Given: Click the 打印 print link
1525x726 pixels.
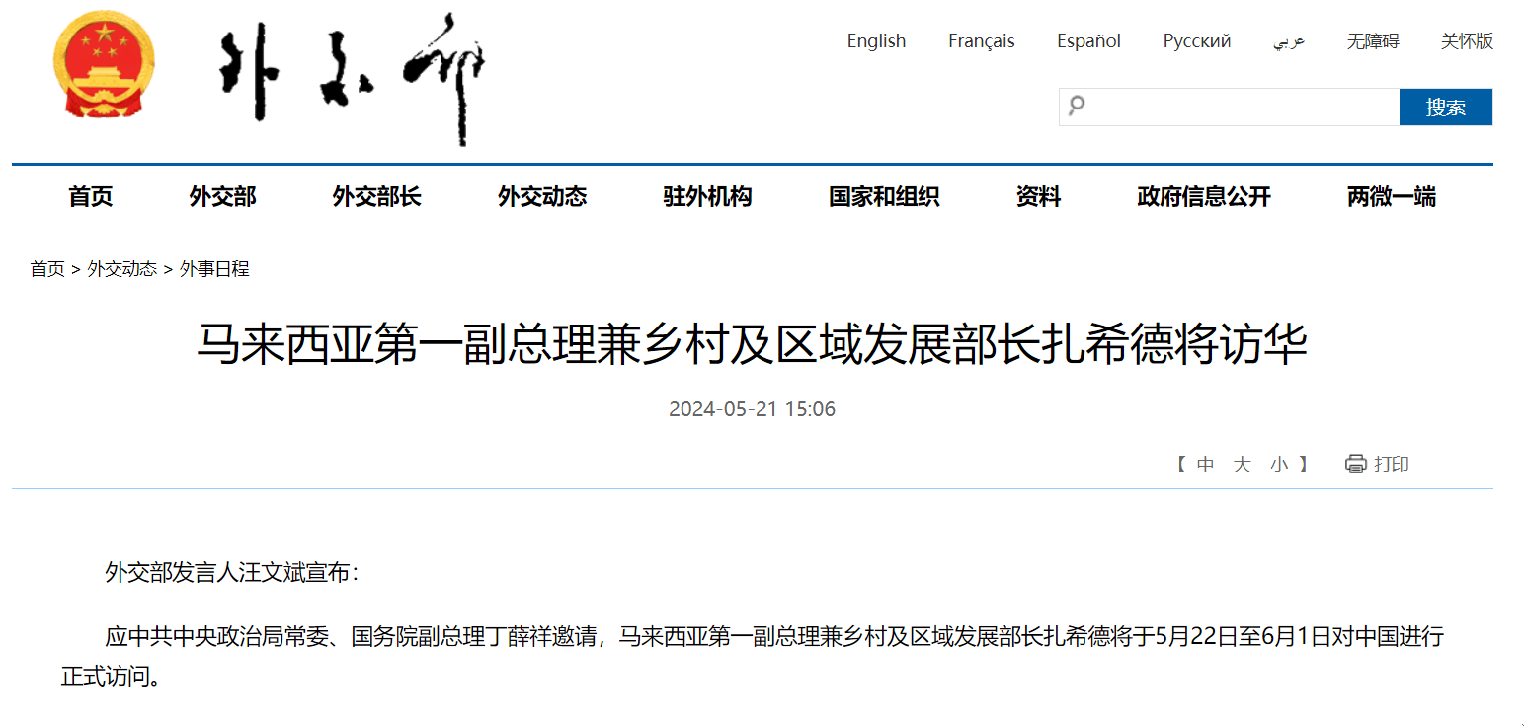Looking at the screenshot, I should coord(1392,464).
